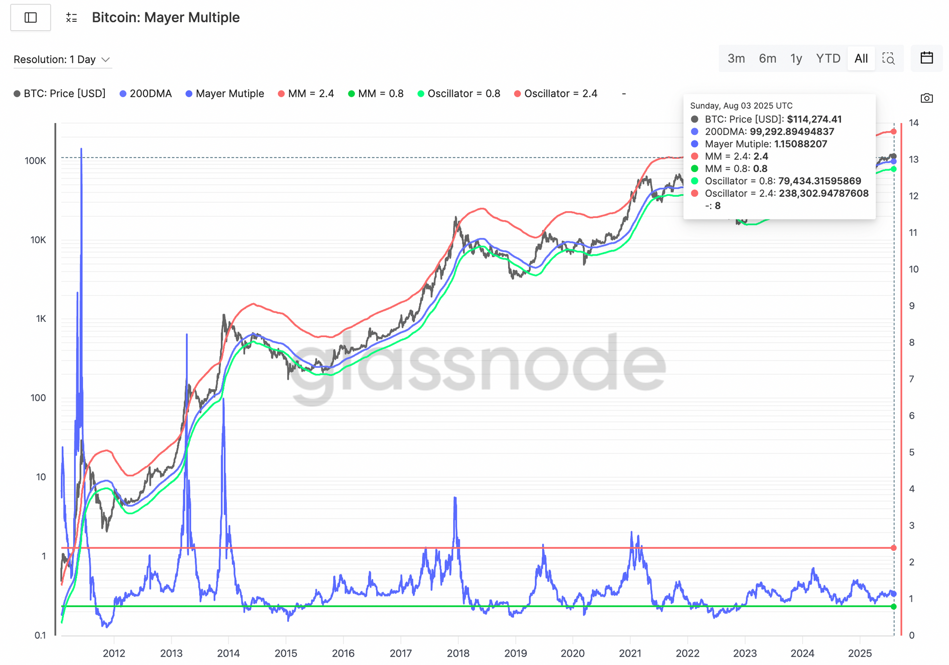949x665 pixels.
Task: Click the Sunday, Aug 03 2025 UTC date
Action: (741, 106)
